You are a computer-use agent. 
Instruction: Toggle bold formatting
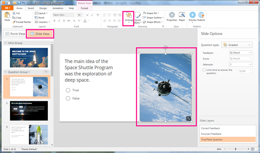pyautogui.click(x=54, y=21)
